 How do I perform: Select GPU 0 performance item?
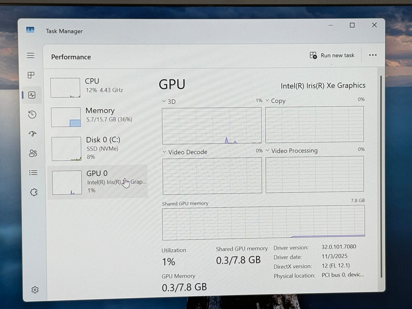tap(98, 182)
